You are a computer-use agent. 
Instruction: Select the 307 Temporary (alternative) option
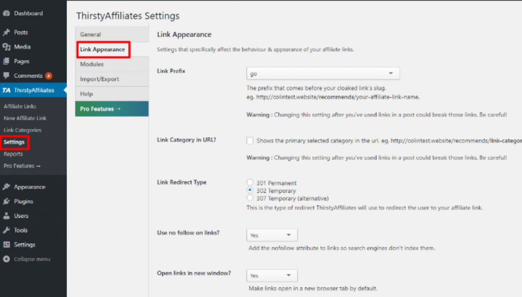(x=250, y=198)
